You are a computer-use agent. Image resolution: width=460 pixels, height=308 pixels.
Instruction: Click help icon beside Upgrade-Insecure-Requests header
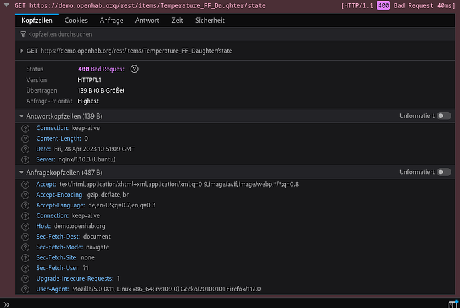(x=25, y=278)
